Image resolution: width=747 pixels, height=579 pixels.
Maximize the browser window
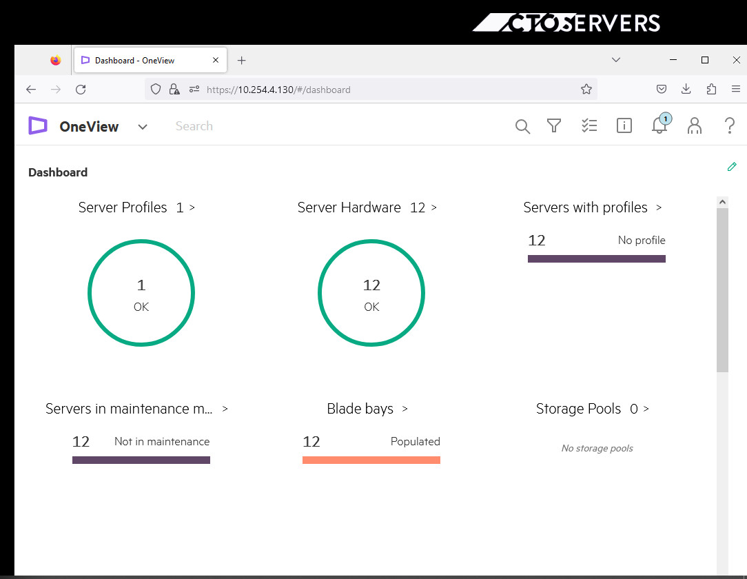click(x=704, y=60)
